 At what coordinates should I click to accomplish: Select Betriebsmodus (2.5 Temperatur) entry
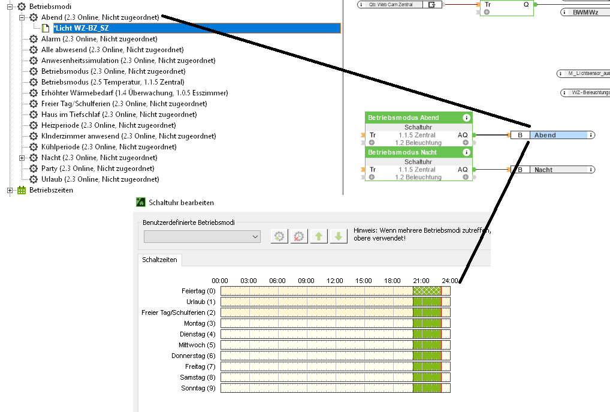coord(113,82)
